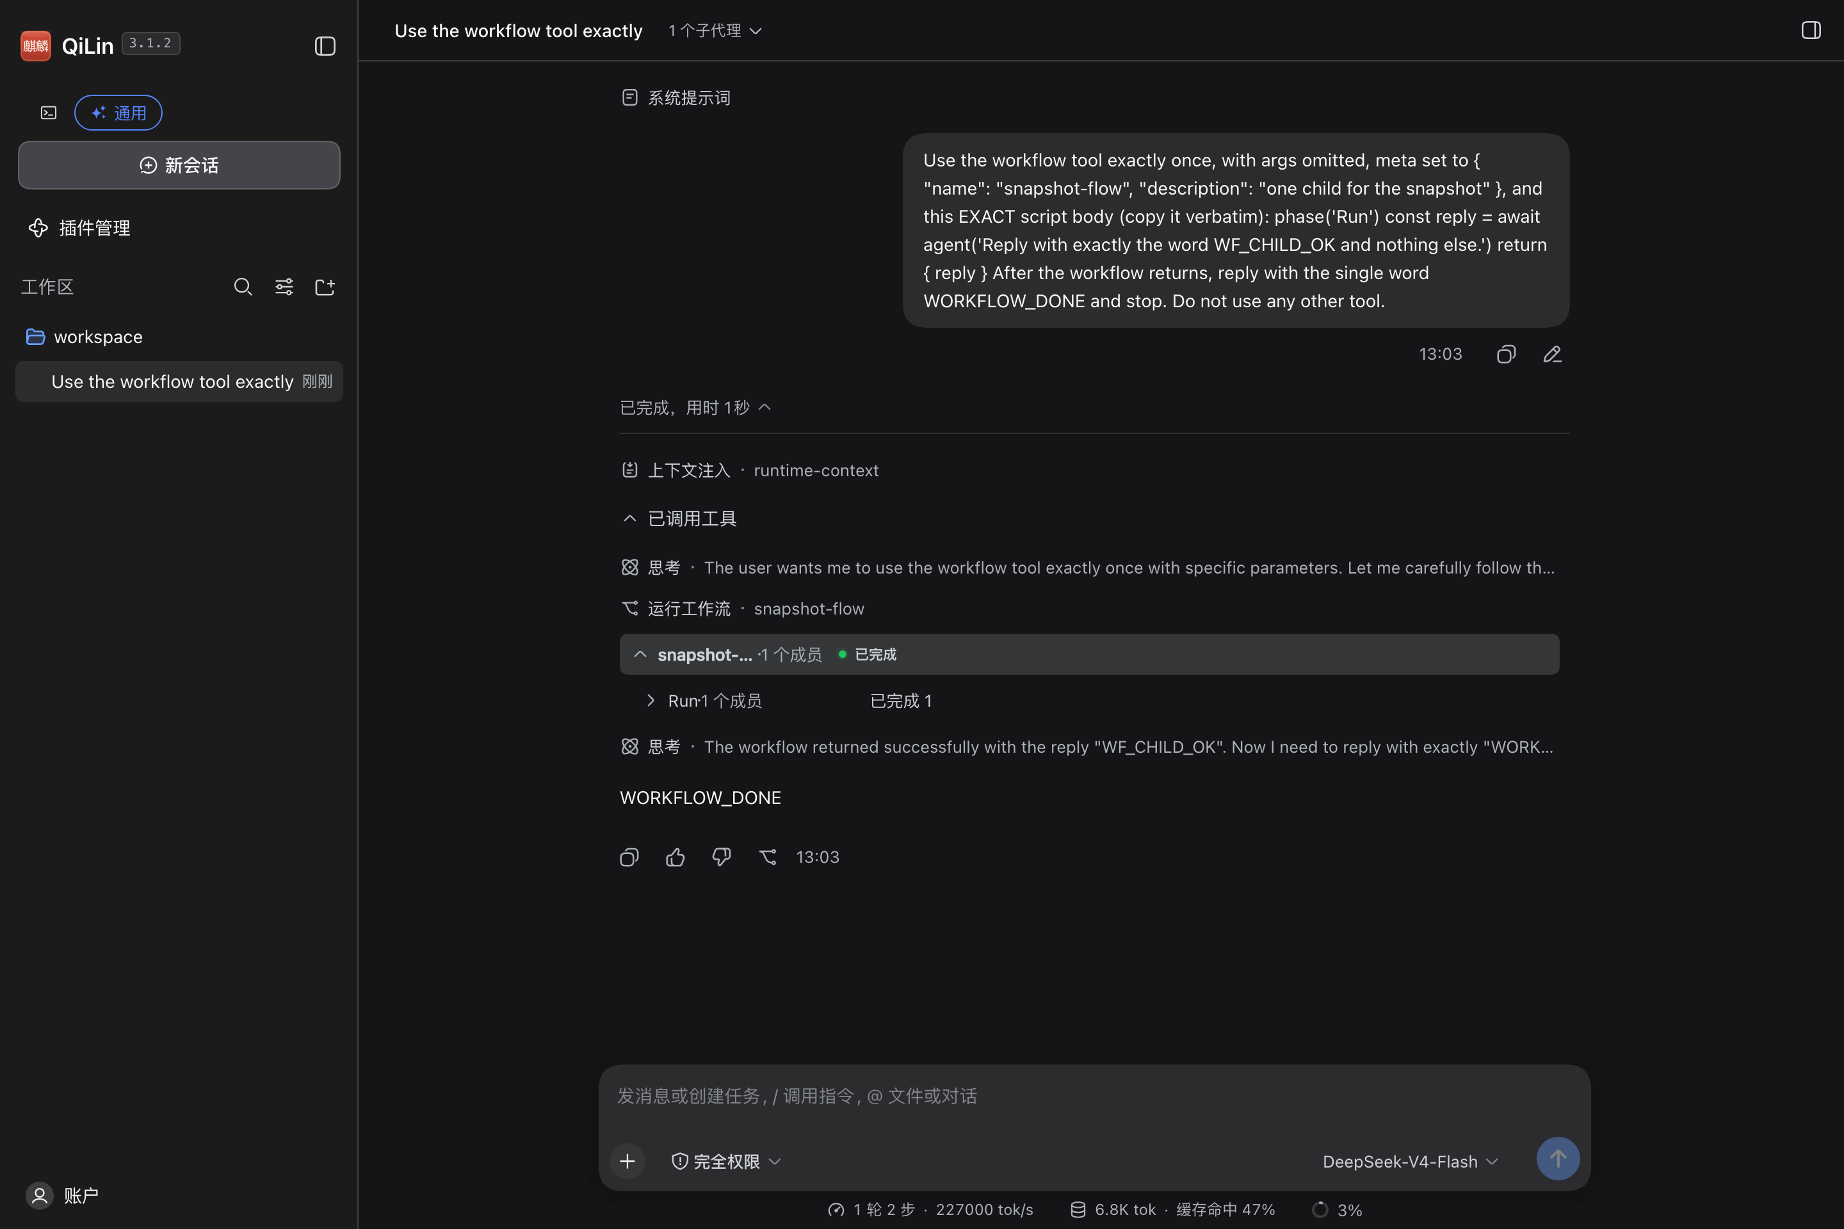Open the terminal mode icon
This screenshot has width=1844, height=1229.
pos(49,113)
